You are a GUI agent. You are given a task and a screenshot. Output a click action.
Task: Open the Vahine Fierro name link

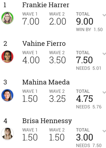(x=44, y=44)
